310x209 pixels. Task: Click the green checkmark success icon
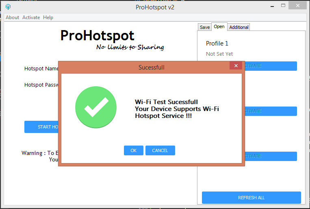(x=96, y=107)
